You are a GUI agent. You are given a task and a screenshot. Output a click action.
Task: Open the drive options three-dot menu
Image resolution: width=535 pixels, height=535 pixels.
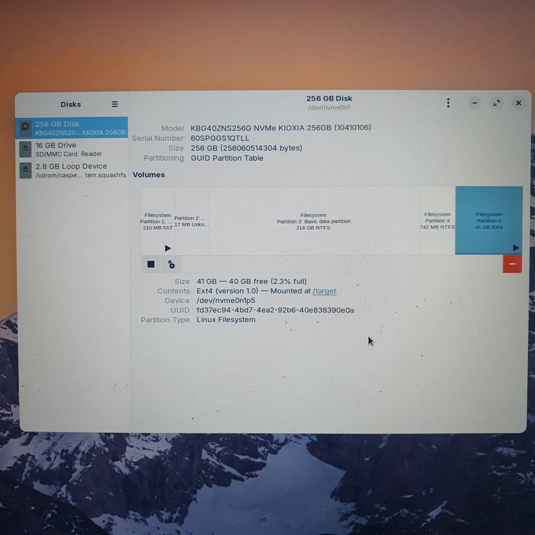[x=448, y=103]
